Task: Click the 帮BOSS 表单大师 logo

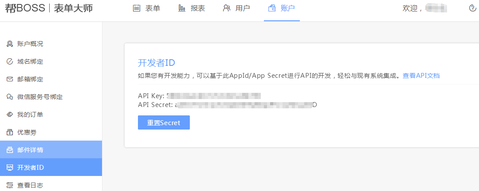Action: [x=49, y=8]
